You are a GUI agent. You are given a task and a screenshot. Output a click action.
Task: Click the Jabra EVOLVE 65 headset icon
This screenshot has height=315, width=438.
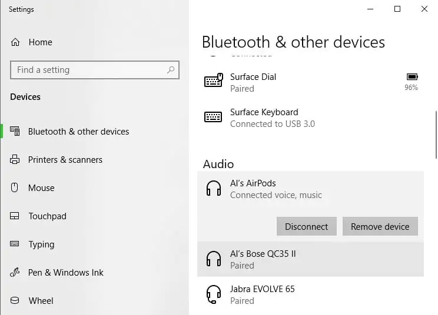(213, 294)
